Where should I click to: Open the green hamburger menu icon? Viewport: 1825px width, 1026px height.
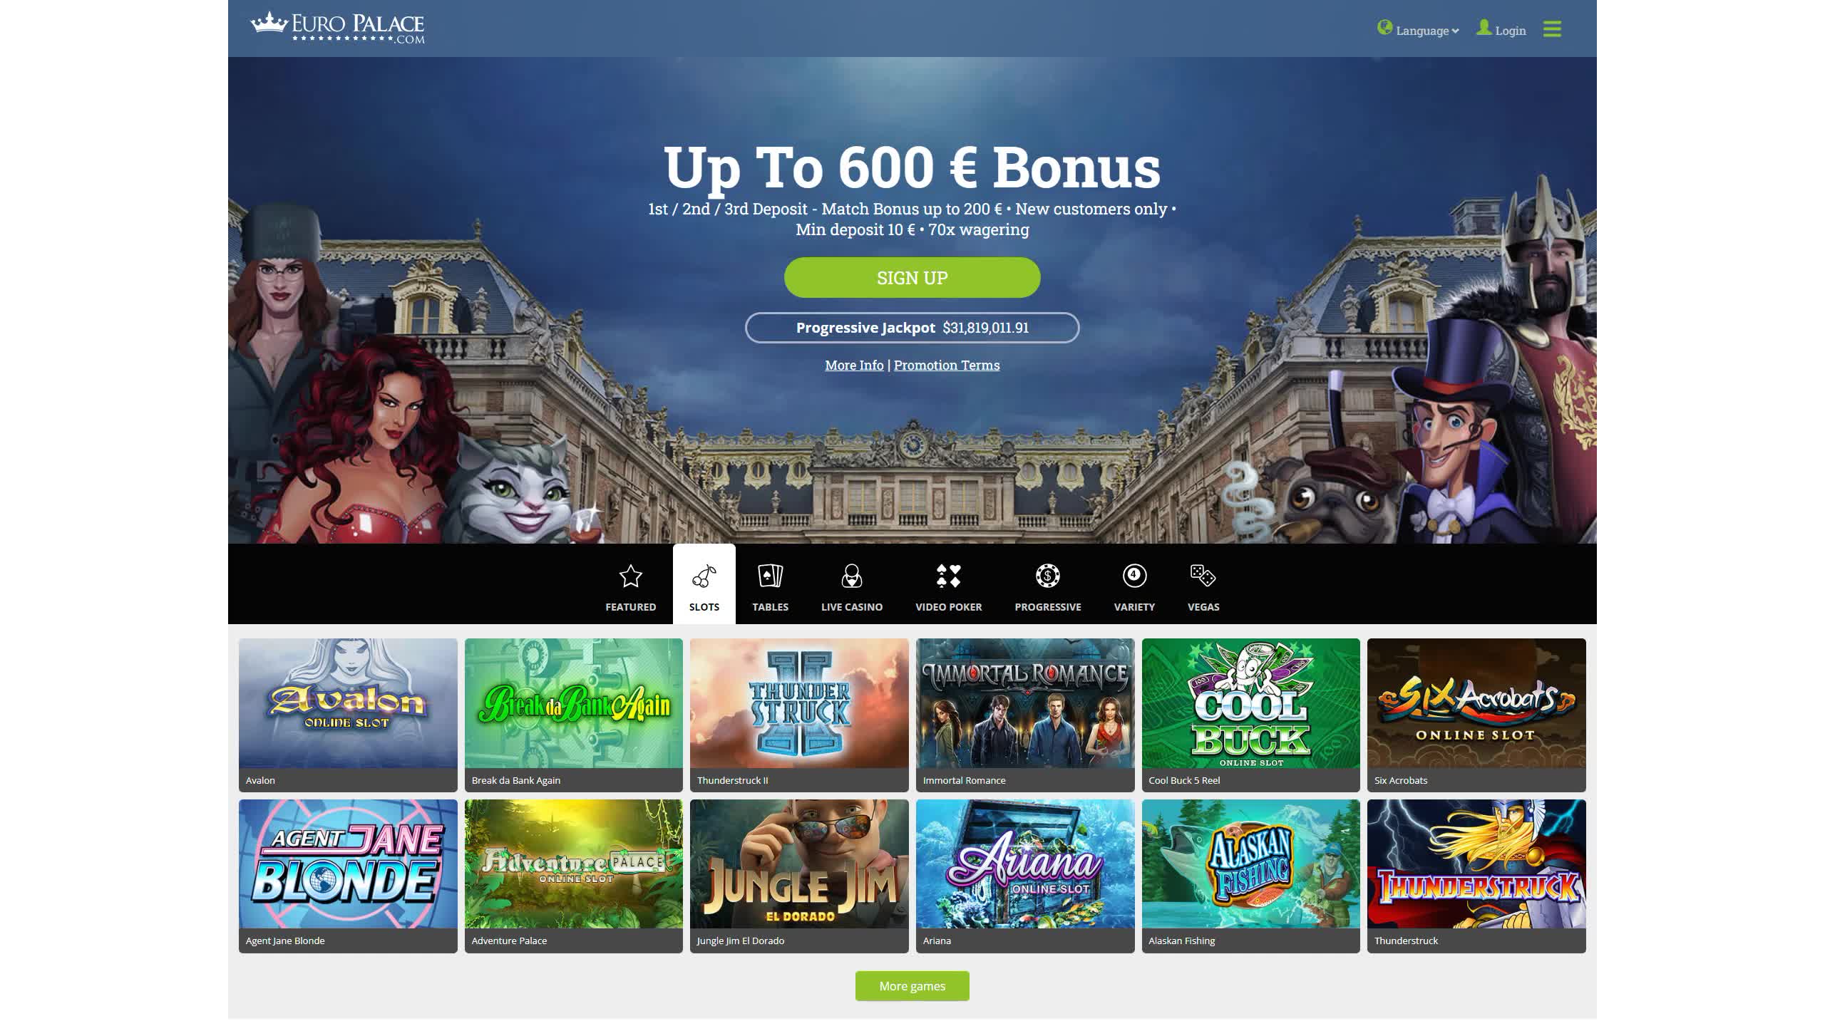[x=1552, y=29]
